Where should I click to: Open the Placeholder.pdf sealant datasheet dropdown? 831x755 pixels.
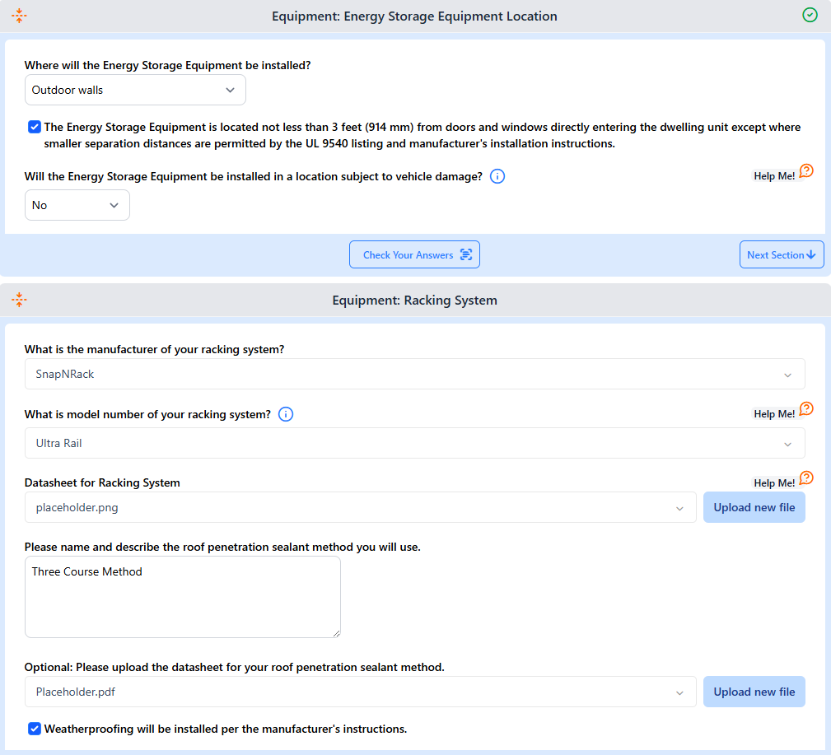pyautogui.click(x=361, y=692)
